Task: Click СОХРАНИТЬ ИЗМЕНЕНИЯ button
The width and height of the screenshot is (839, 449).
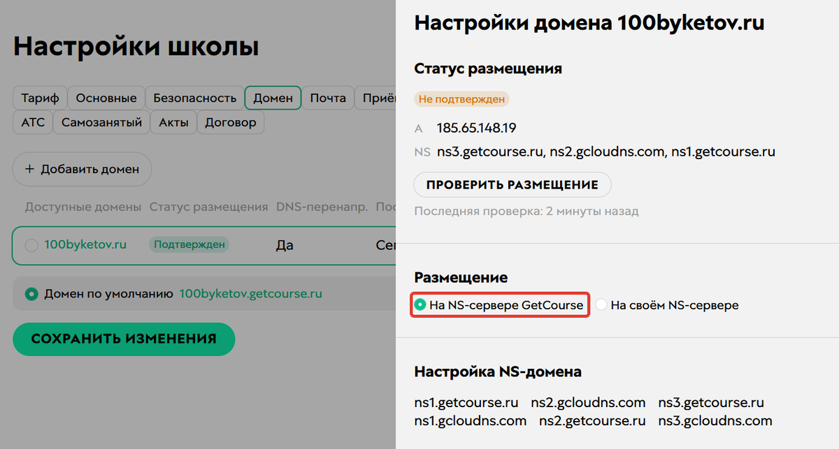Action: (x=124, y=339)
